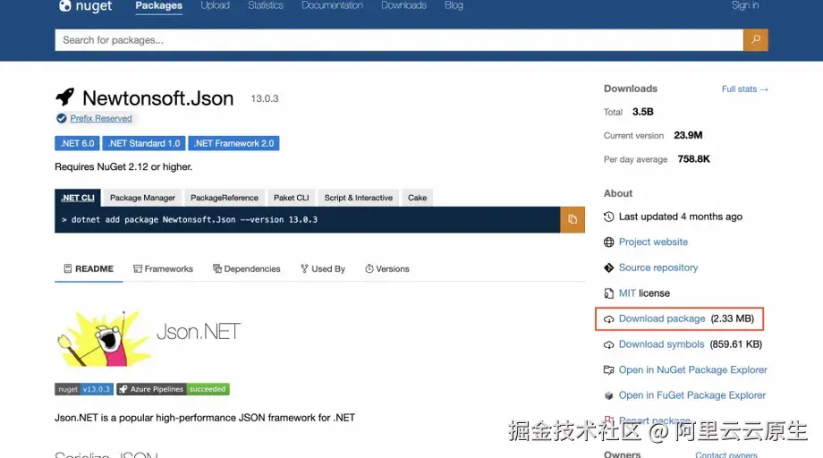823x458 pixels.
Task: Open the Source repository link
Action: click(x=658, y=267)
